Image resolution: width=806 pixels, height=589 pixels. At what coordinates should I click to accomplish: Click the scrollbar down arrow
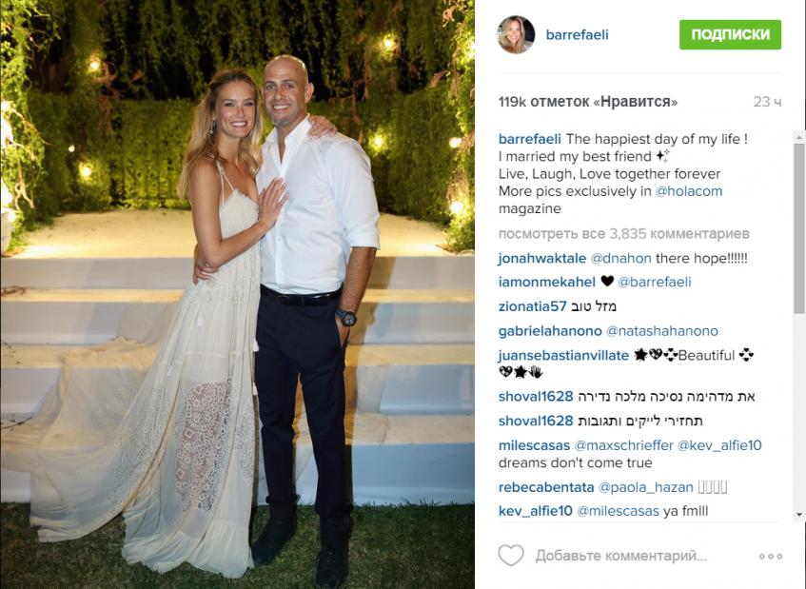click(798, 514)
